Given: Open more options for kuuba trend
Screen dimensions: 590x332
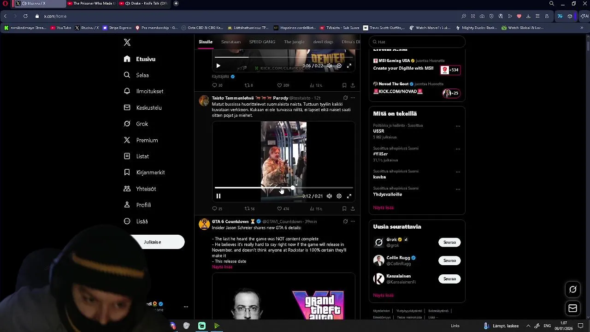Looking at the screenshot, I should 458,172.
